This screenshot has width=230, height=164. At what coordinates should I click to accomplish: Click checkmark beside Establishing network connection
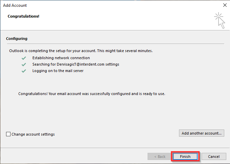click(x=24, y=58)
